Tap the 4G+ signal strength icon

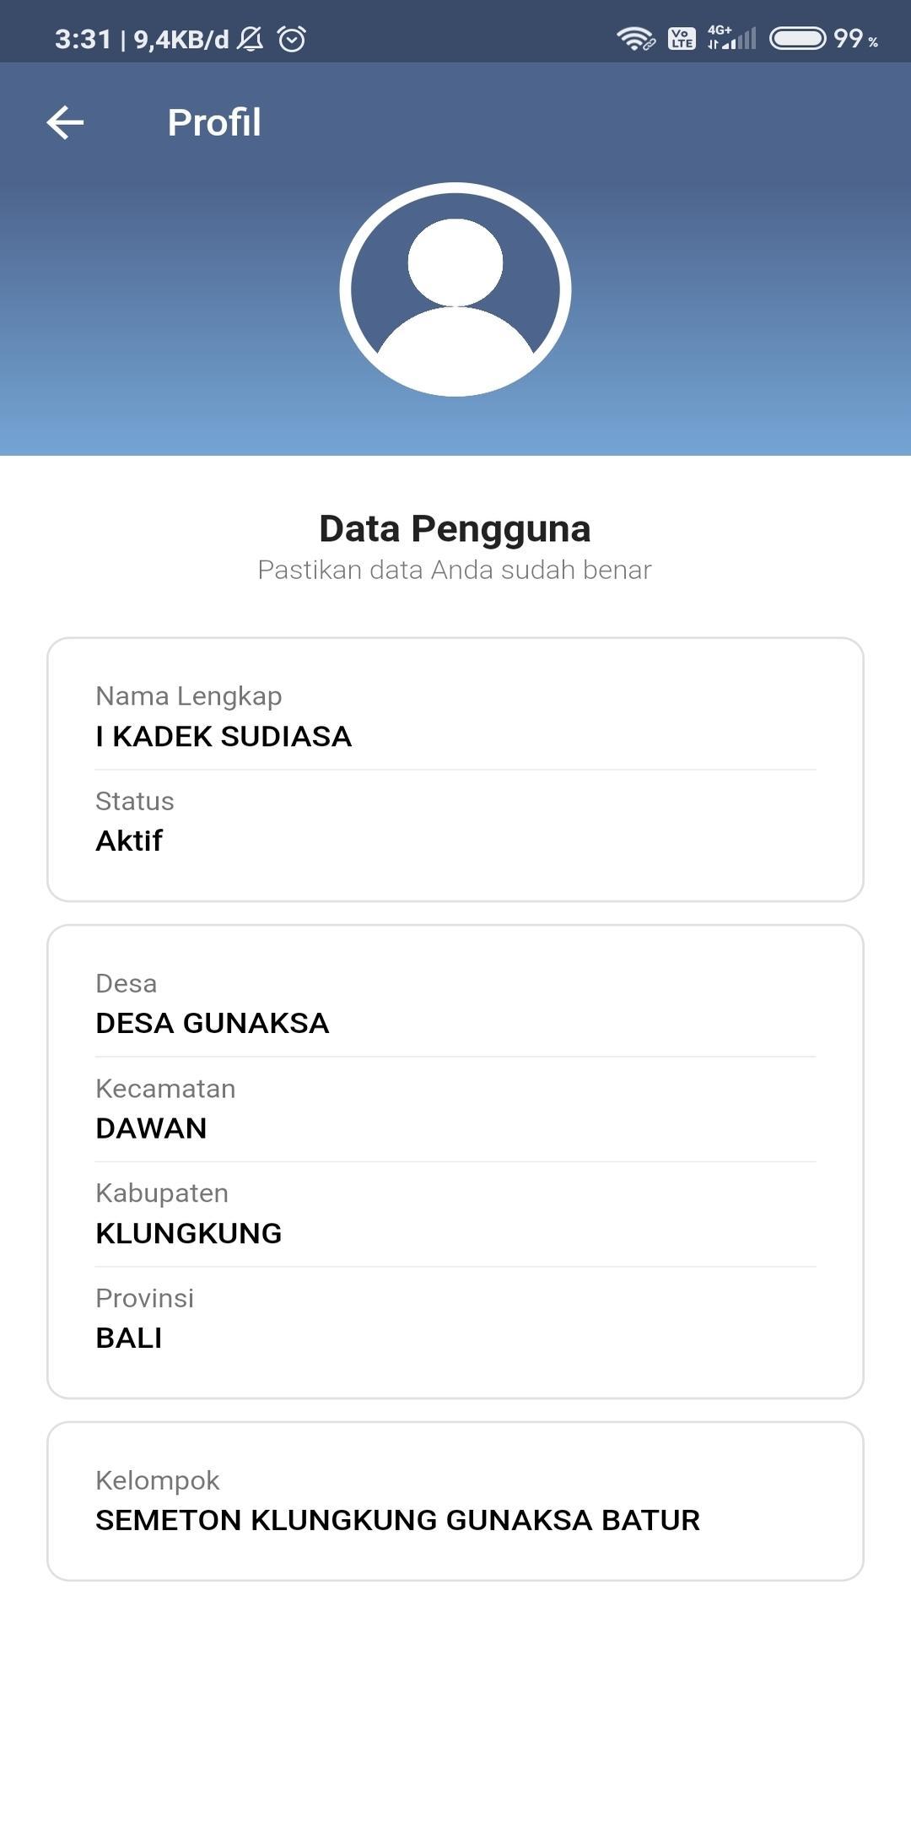731,38
